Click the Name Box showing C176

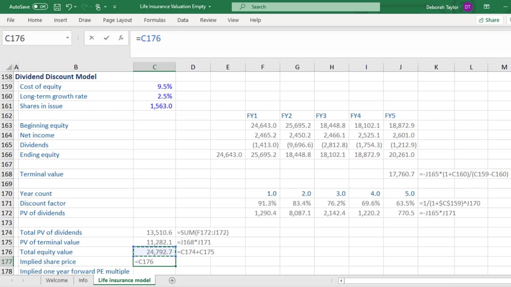coord(34,38)
